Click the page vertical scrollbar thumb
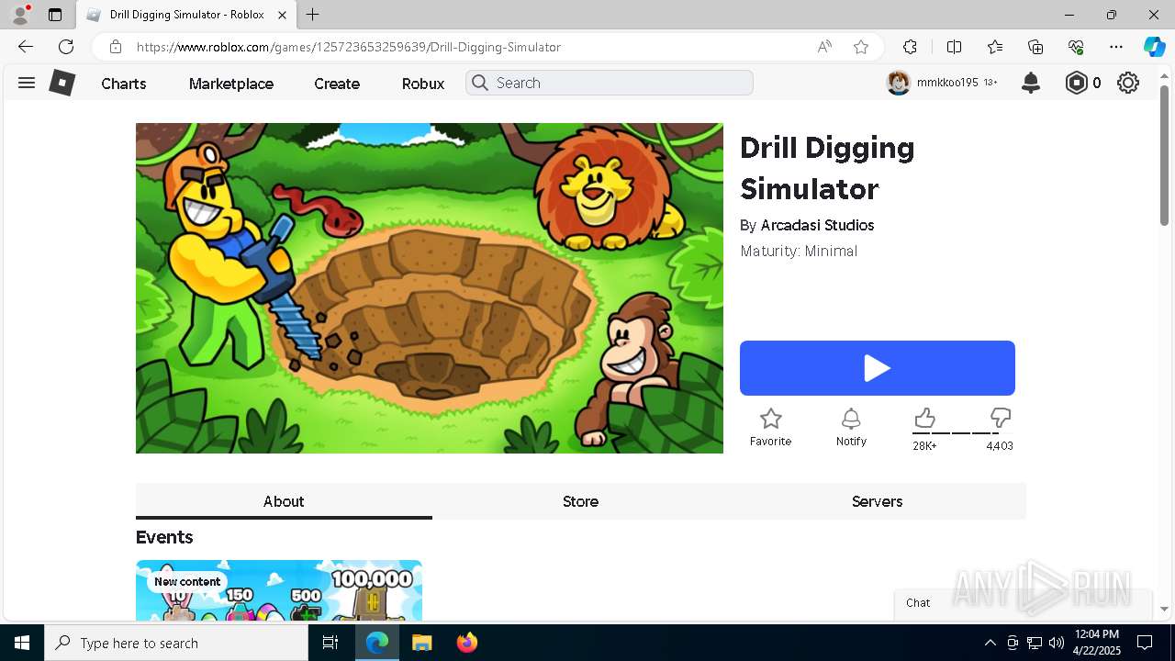The width and height of the screenshot is (1175, 661). (1164, 155)
